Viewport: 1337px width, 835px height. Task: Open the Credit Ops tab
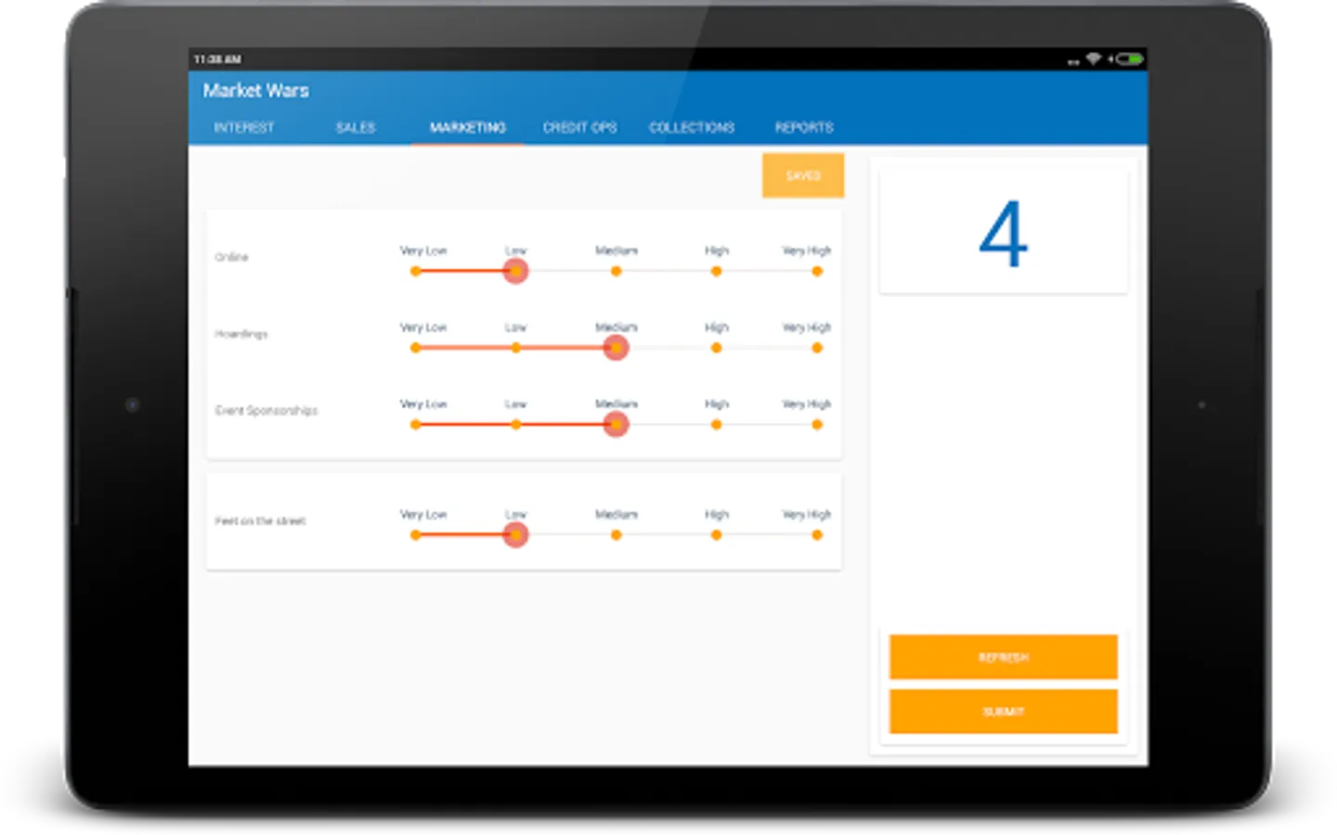click(x=579, y=128)
